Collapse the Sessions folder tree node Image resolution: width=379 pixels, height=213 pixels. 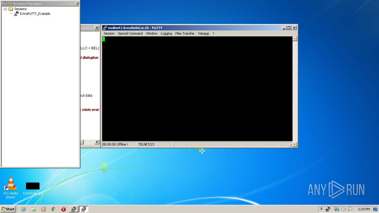[5, 9]
